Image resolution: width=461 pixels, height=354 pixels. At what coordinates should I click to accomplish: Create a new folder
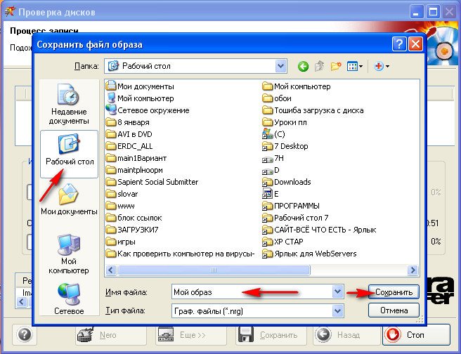336,67
